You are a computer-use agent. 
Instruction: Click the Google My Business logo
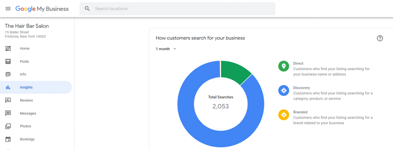pyautogui.click(x=42, y=9)
